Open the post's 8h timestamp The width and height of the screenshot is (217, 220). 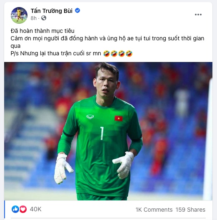(34, 18)
